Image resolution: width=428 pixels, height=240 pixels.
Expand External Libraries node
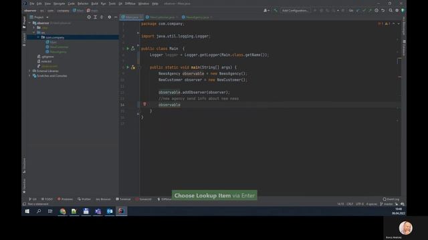click(30, 71)
